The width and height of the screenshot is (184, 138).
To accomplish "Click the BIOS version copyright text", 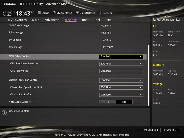I will [x=92, y=135].
